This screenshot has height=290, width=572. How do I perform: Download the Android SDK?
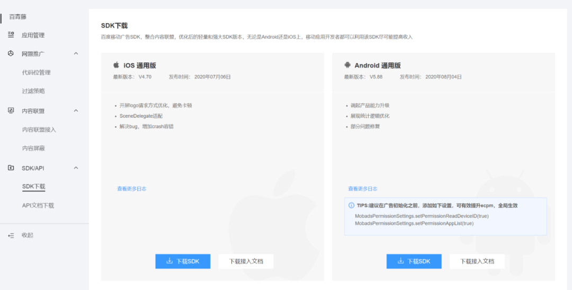coord(414,261)
